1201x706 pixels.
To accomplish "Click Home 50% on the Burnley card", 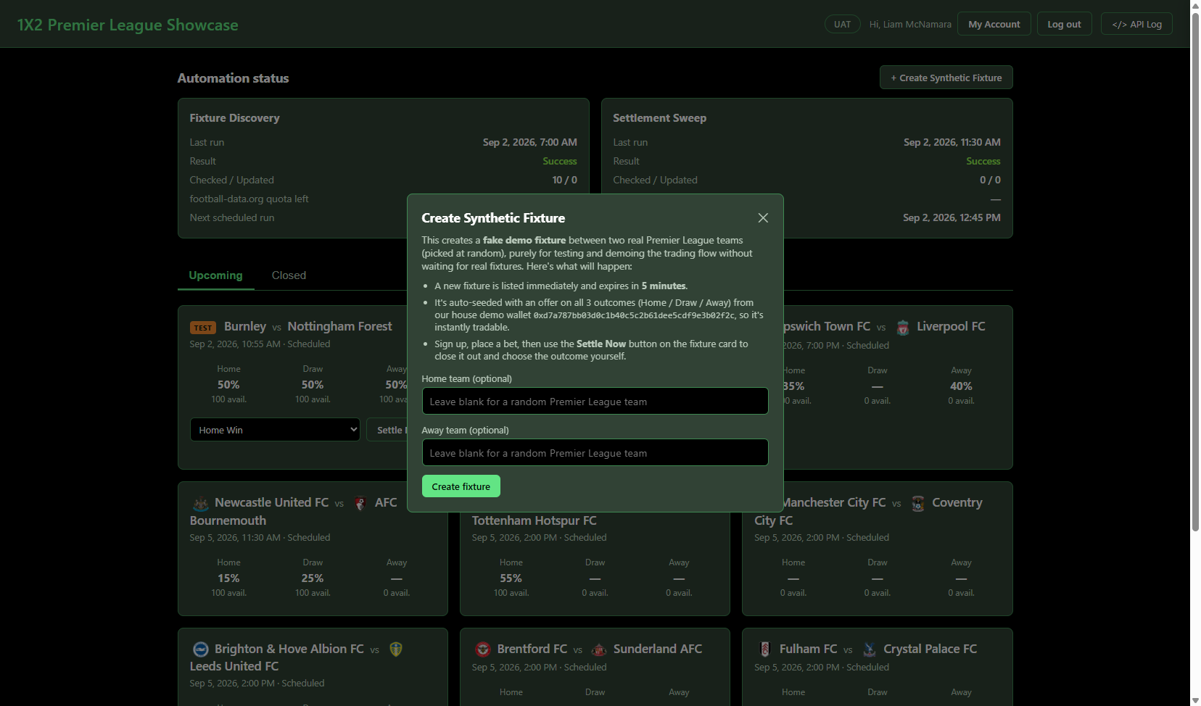I will (228, 384).
